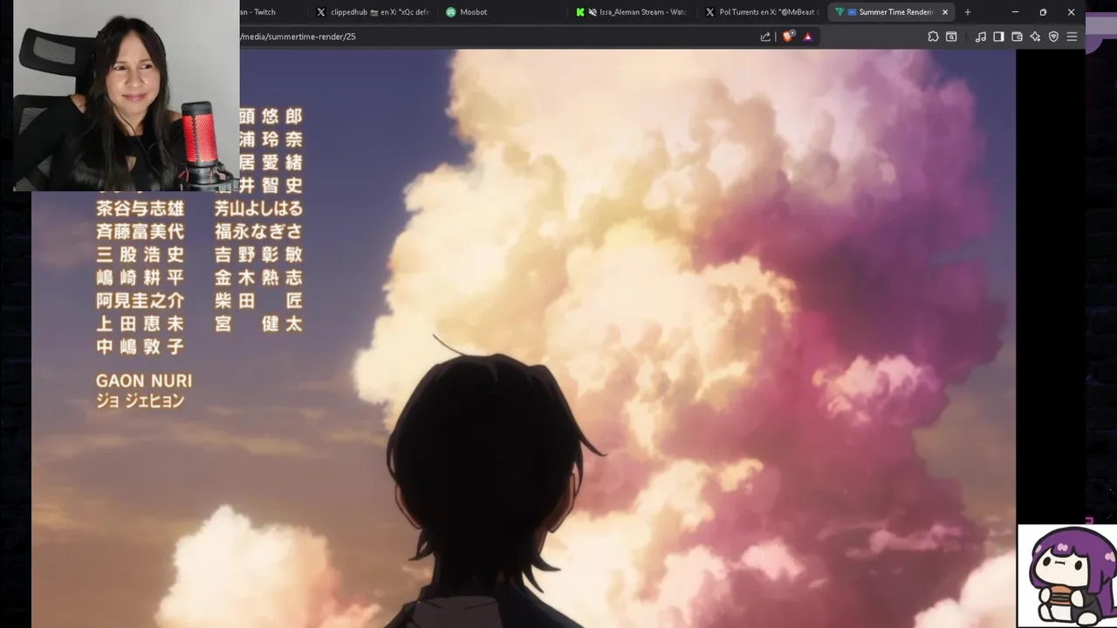The image size is (1117, 628).
Task: Click the credit name 嶋崎耕平
Action: click(140, 277)
